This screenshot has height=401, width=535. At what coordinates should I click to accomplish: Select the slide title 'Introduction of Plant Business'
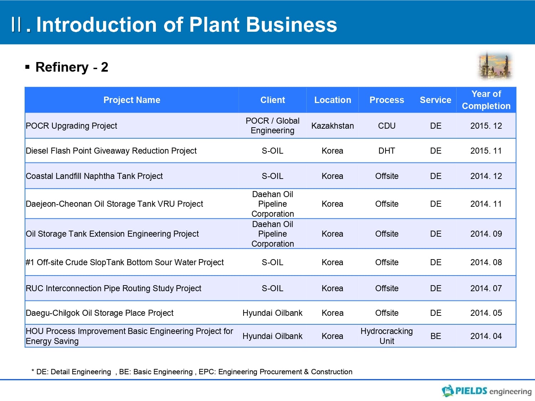pyautogui.click(x=187, y=25)
